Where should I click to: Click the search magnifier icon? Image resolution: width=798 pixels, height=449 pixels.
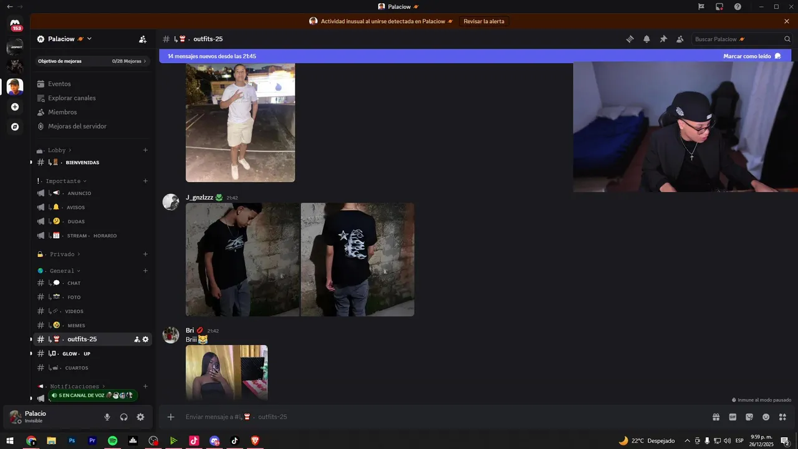tap(787, 39)
